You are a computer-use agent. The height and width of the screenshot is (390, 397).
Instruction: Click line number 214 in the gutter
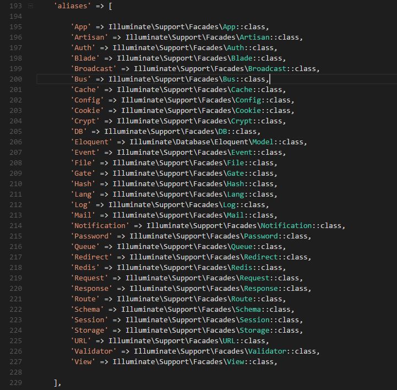15,226
